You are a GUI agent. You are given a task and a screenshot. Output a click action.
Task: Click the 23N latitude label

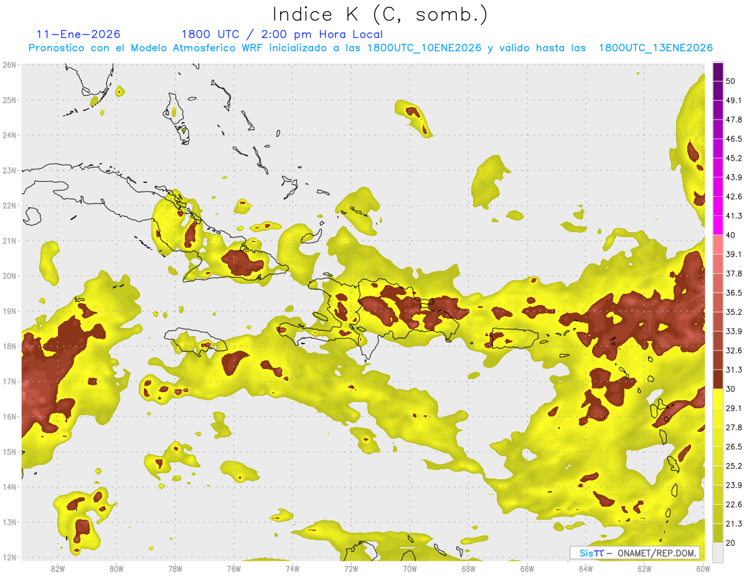point(9,170)
